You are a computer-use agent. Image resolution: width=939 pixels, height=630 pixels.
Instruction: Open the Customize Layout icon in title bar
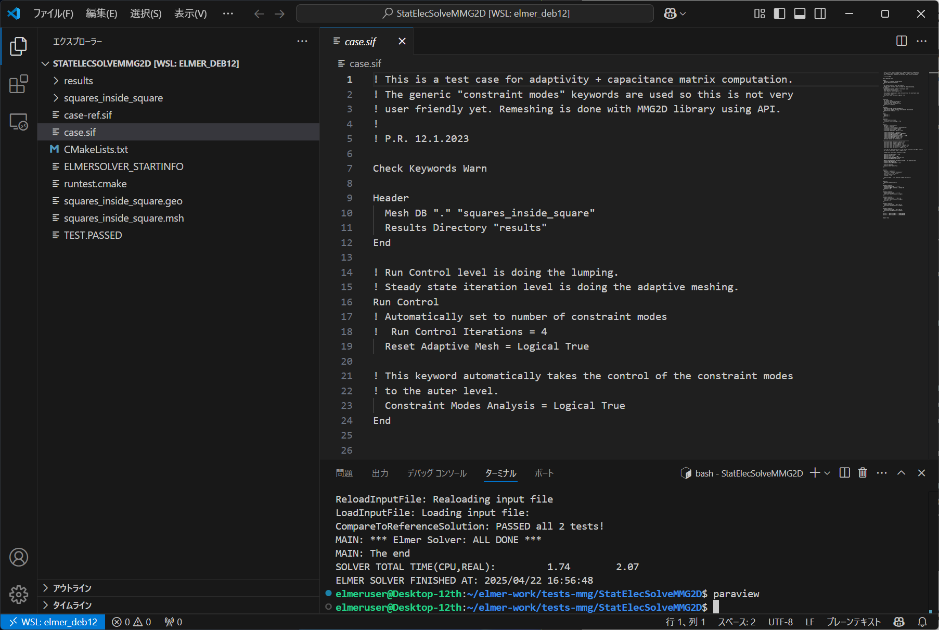point(760,14)
